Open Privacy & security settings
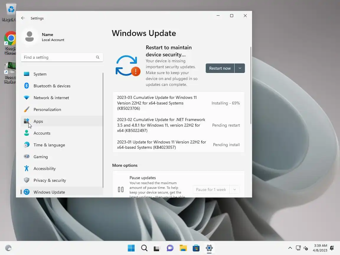 (x=62, y=180)
